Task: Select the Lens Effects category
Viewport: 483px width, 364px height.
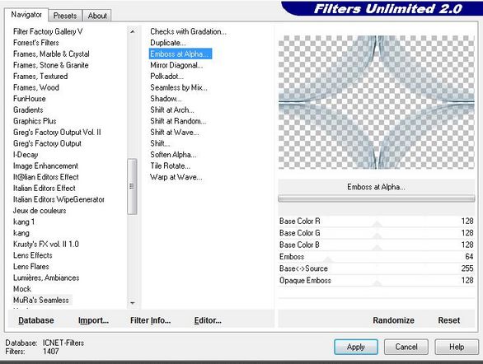Action: pyautogui.click(x=33, y=255)
